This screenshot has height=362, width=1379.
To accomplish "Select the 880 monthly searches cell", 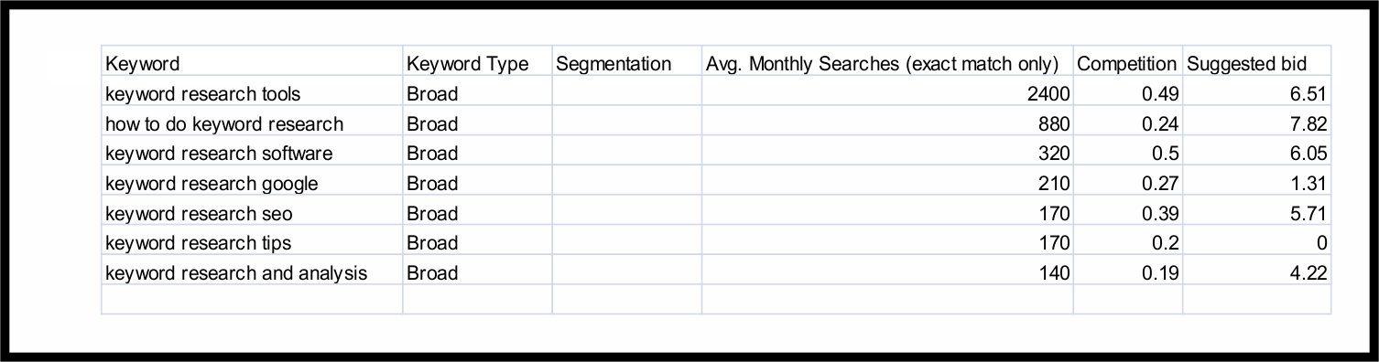I will pos(887,123).
